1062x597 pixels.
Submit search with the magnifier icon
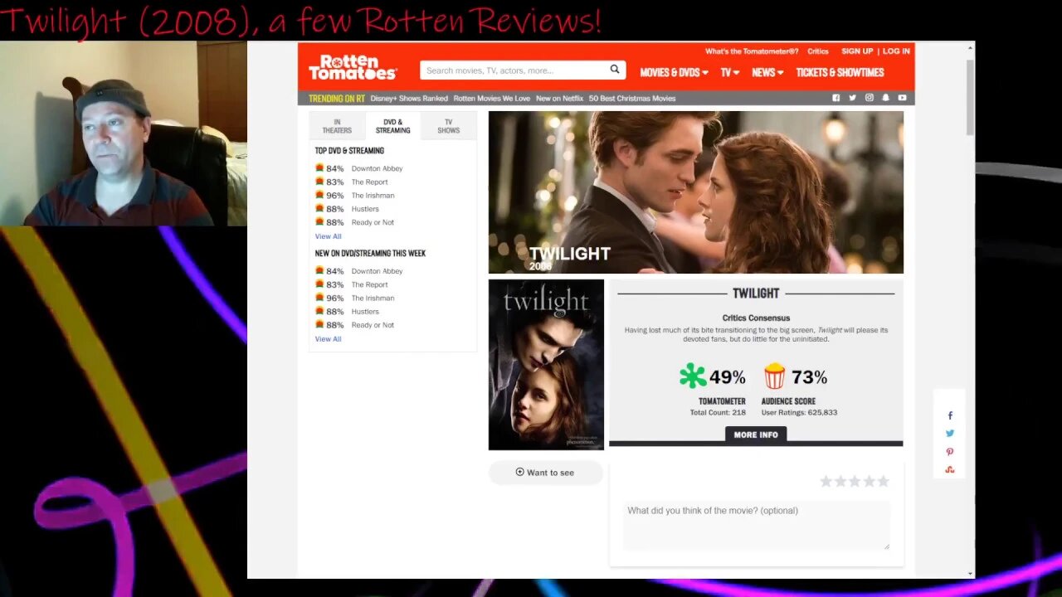[x=615, y=70]
